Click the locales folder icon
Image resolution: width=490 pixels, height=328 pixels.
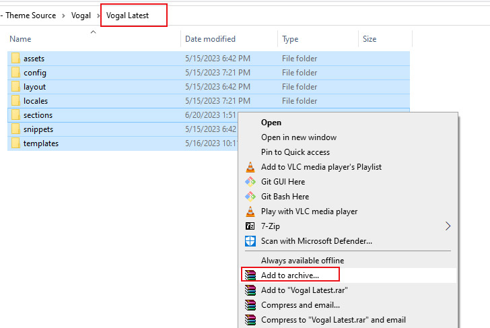tap(15, 100)
